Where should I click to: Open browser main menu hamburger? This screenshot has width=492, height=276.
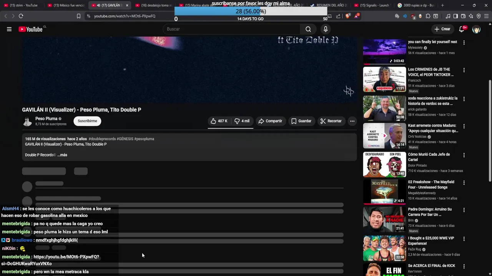pos(486,16)
